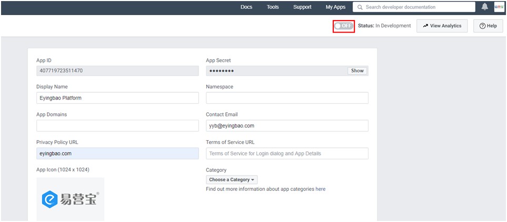Follow the app categories 'here' link
This screenshot has height=222, width=507.
pos(321,189)
